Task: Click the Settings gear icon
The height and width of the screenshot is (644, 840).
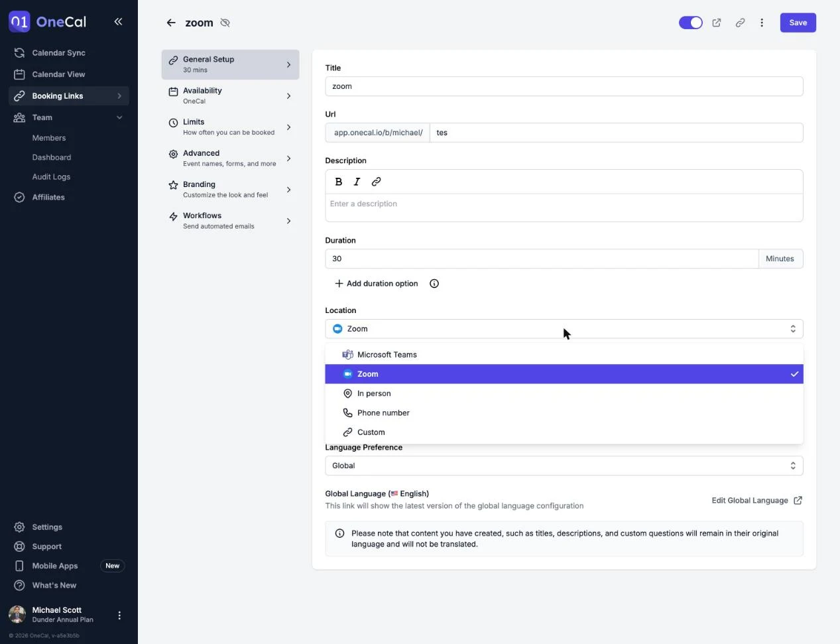Action: 19,527
